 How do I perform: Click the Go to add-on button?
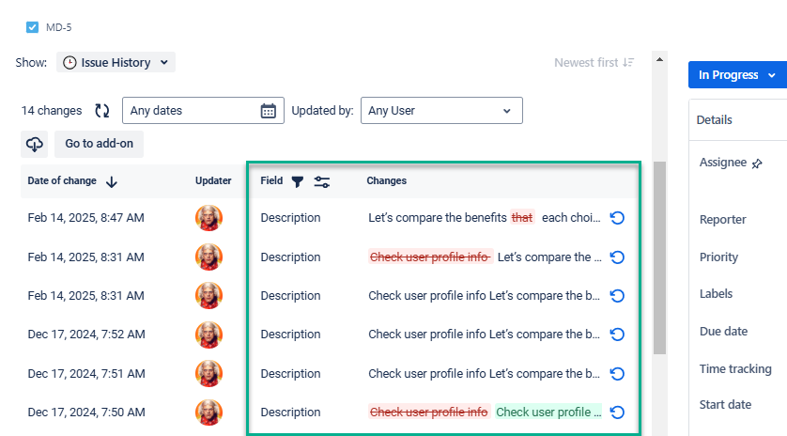pos(99,144)
